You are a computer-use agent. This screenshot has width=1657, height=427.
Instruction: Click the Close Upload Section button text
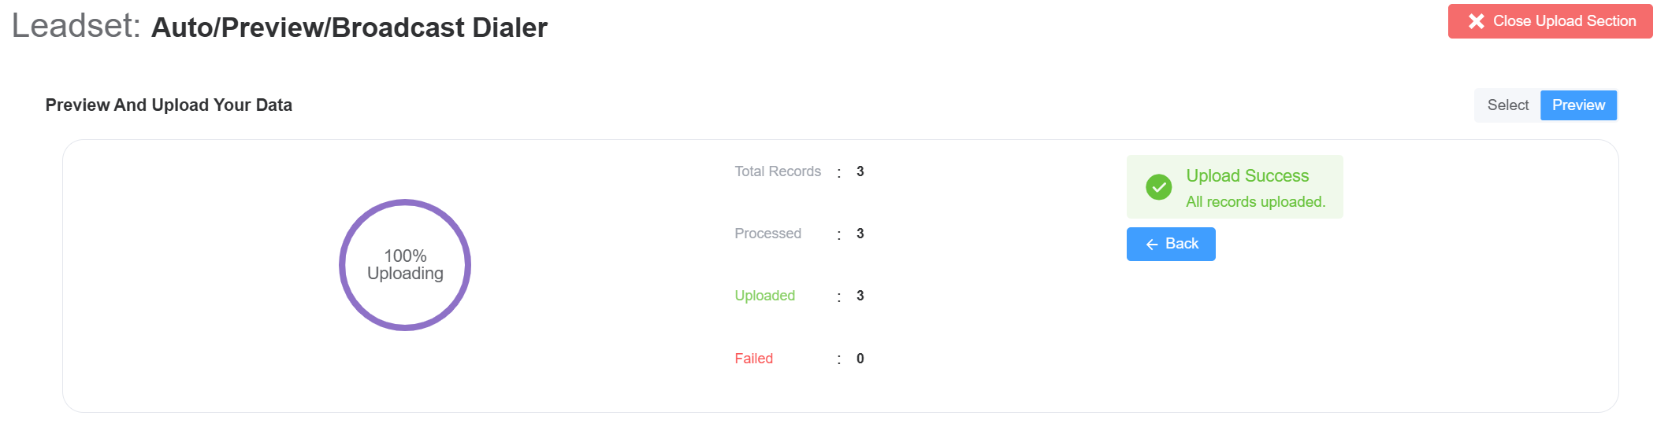1564,21
